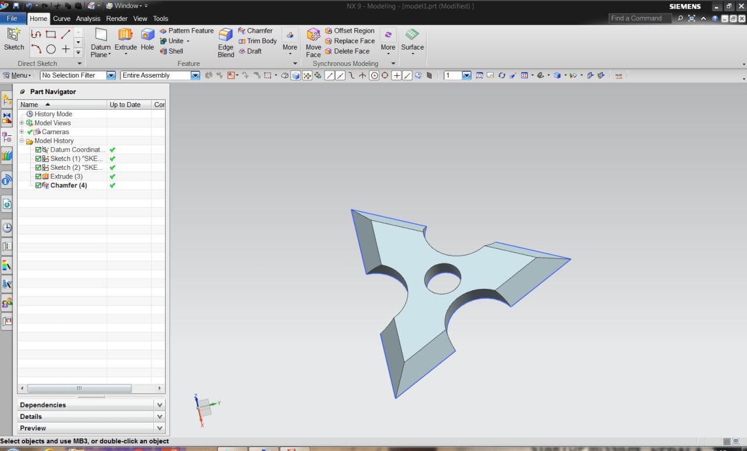Open the Reuse Library sidebar tab

[6, 156]
